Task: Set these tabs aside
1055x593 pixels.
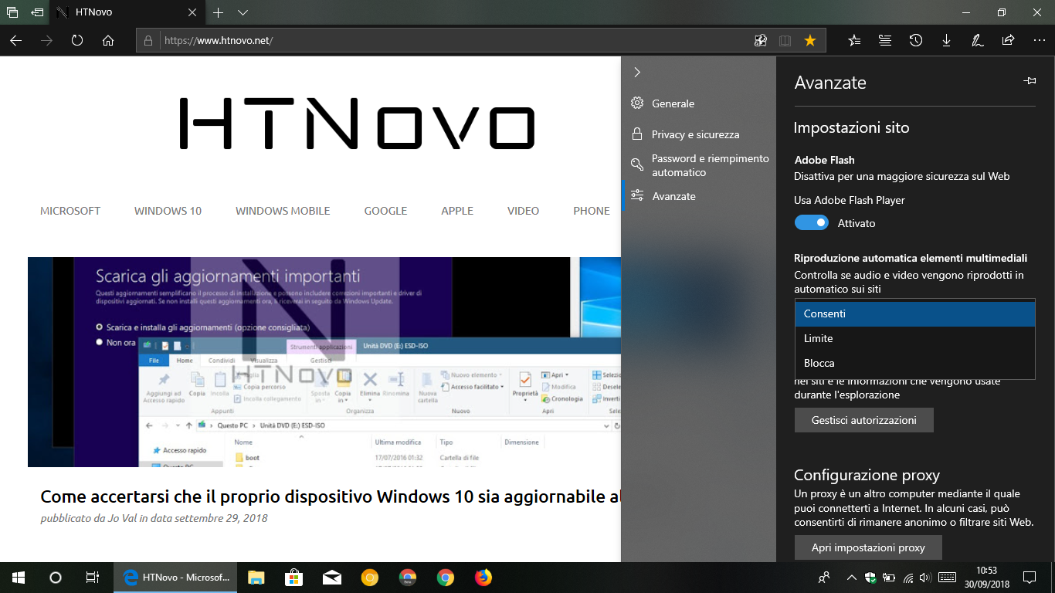Action: click(37, 12)
